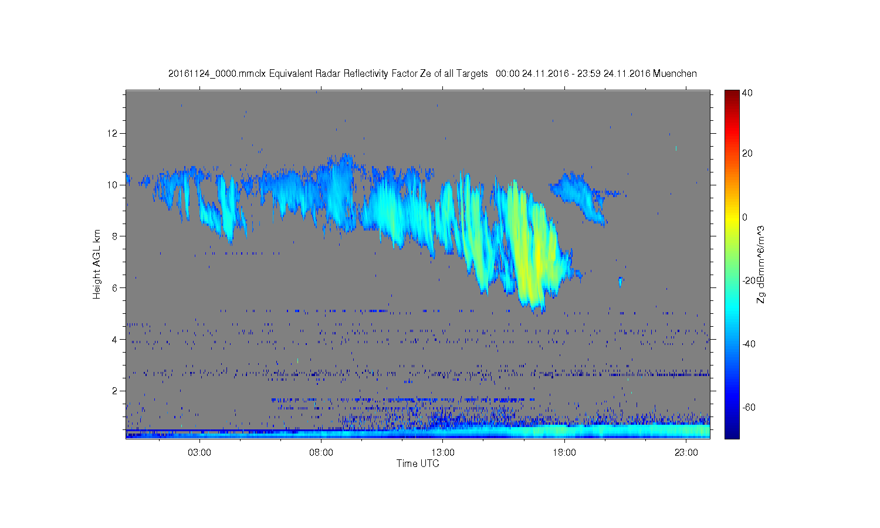Click the height tick label 12
The image size is (880, 528).
pyautogui.click(x=113, y=133)
